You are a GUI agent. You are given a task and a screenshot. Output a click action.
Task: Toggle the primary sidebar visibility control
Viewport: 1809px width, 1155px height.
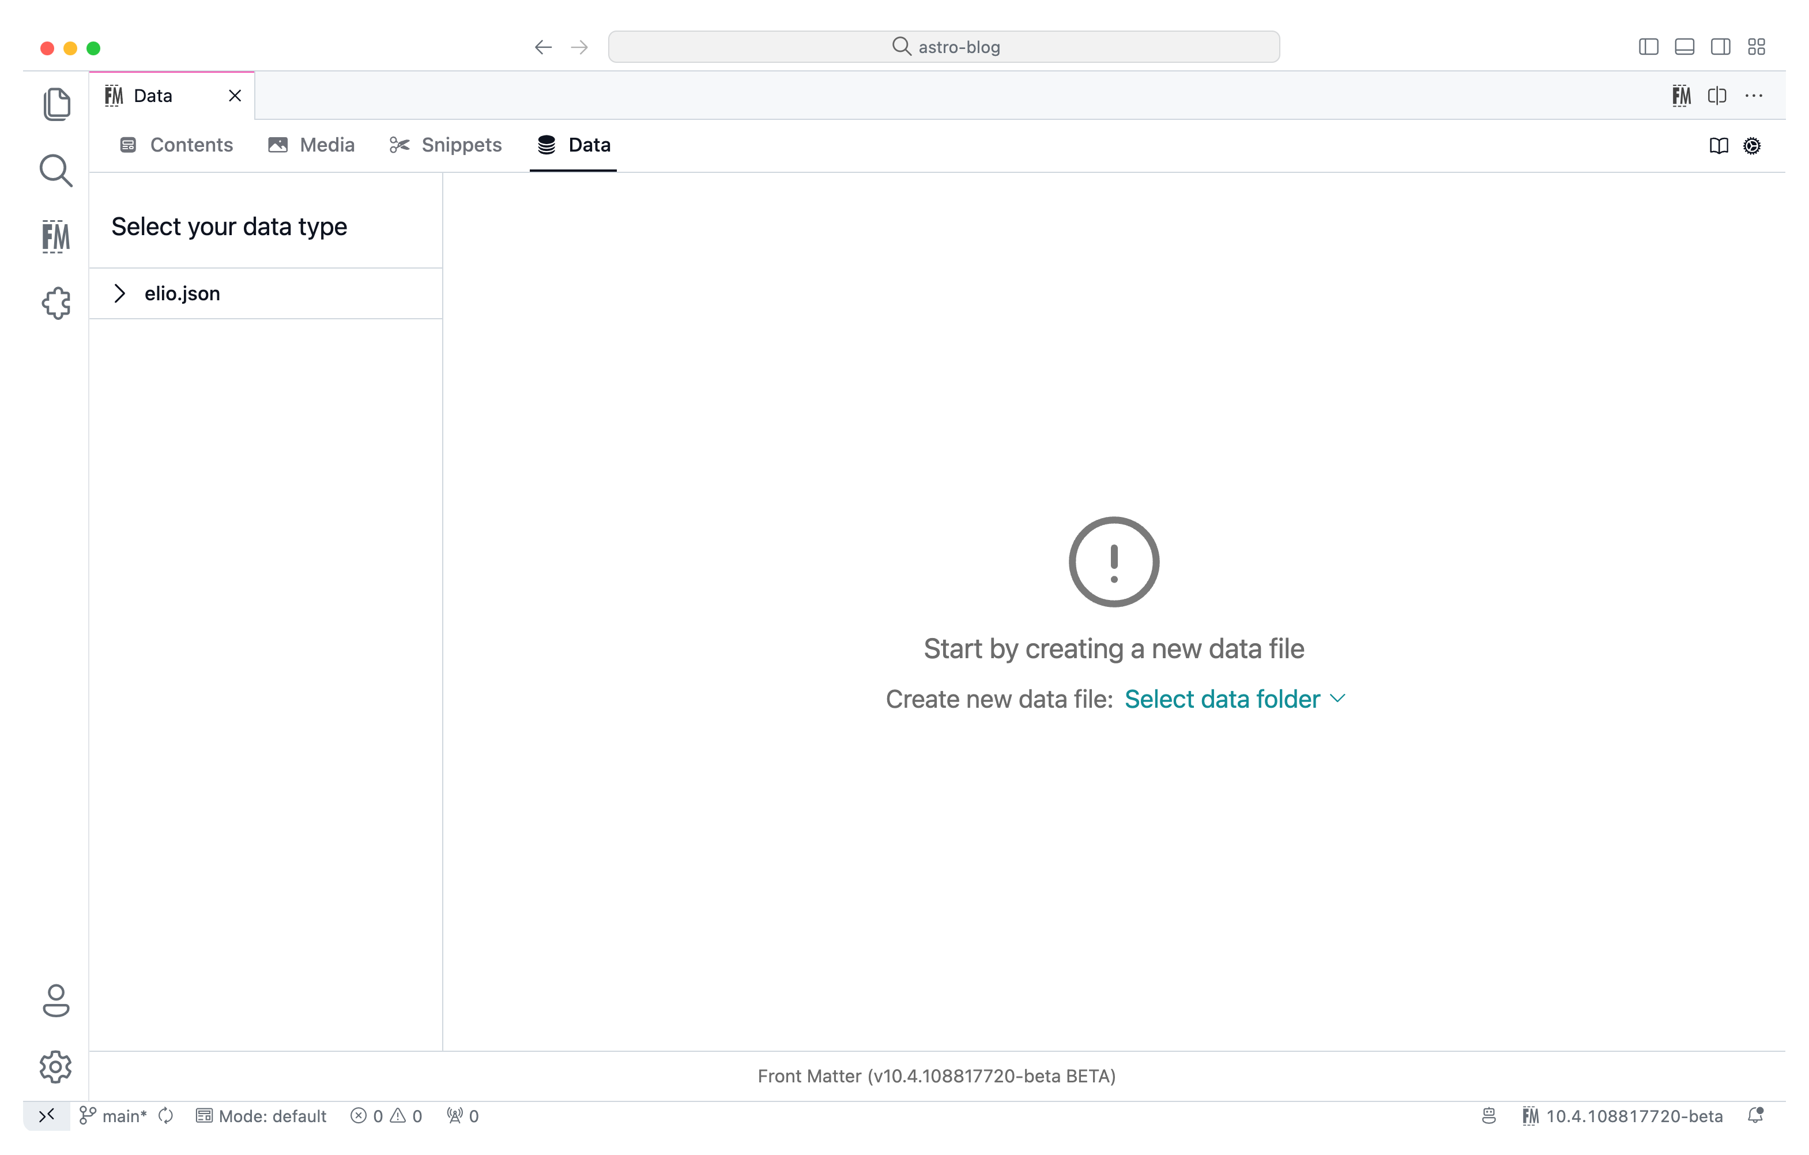pyautogui.click(x=1648, y=47)
